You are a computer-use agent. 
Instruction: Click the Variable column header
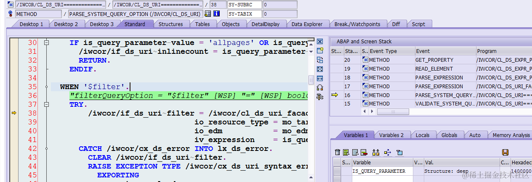pyautogui.click(x=382, y=162)
